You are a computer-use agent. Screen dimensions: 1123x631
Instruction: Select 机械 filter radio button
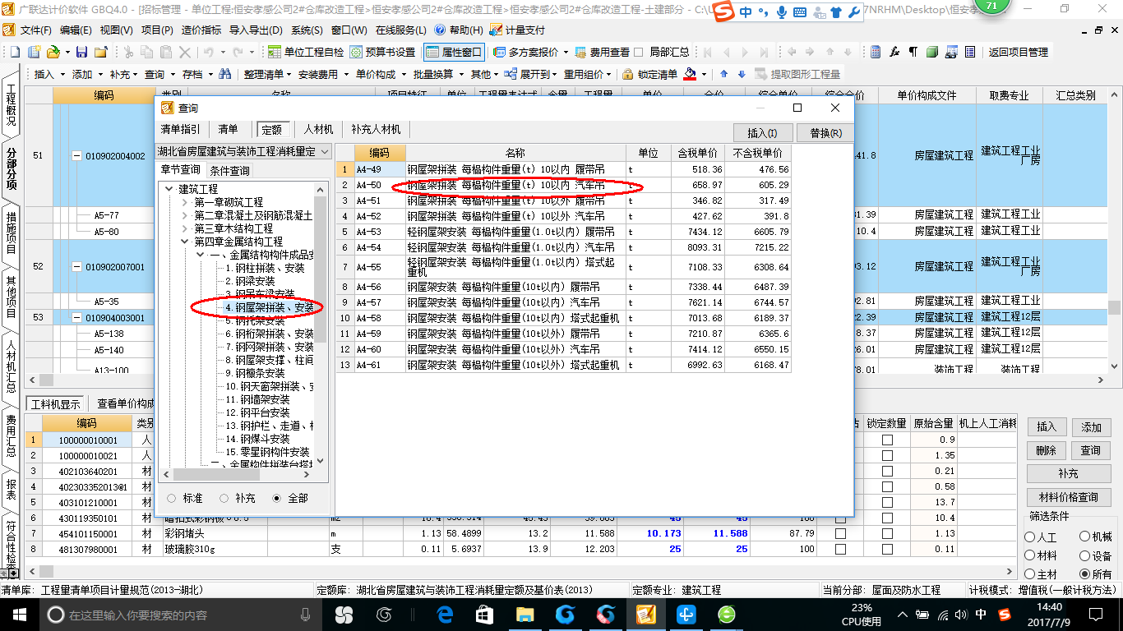tap(1085, 537)
